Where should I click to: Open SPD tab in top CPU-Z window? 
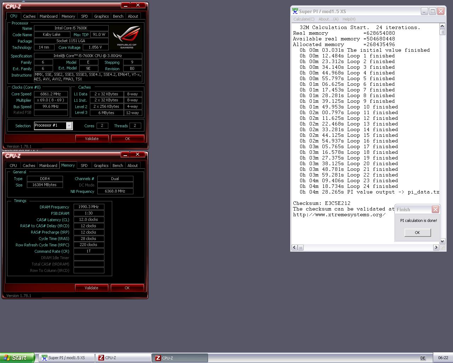point(84,16)
